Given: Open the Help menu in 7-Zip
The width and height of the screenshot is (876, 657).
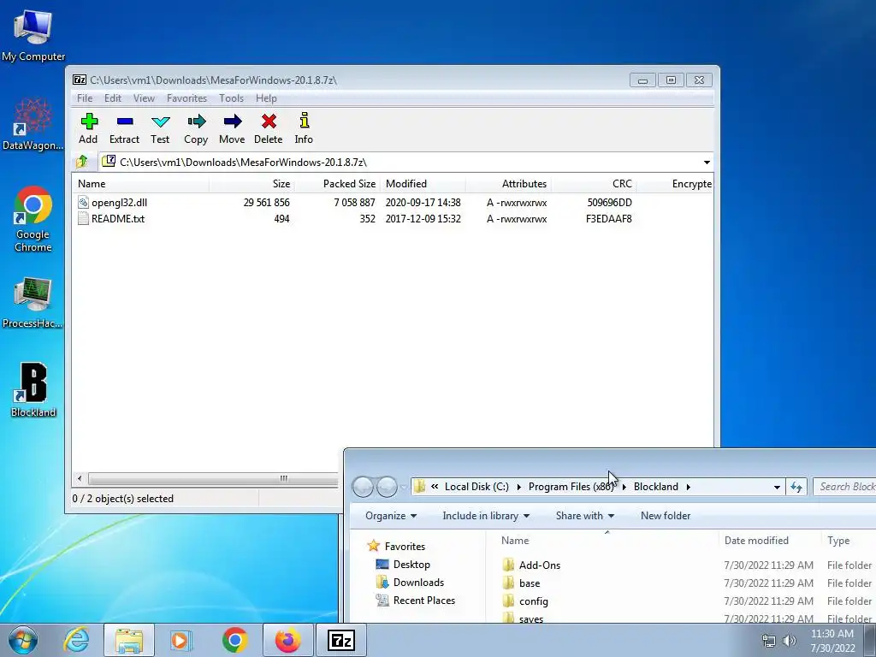Looking at the screenshot, I should (x=267, y=98).
